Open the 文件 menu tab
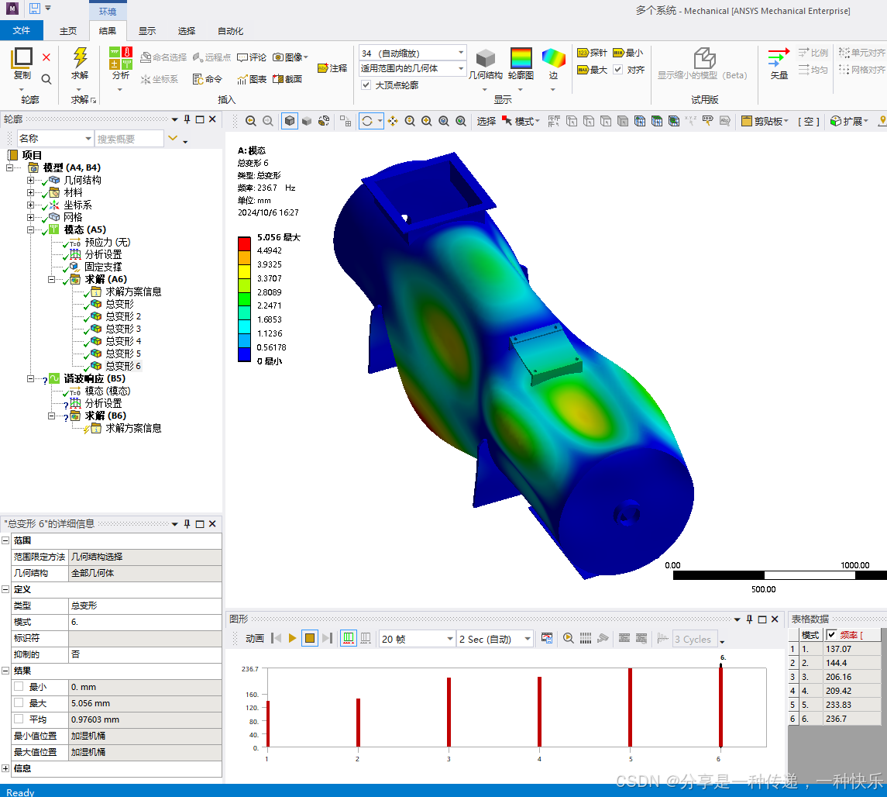The image size is (887, 797). (x=22, y=30)
